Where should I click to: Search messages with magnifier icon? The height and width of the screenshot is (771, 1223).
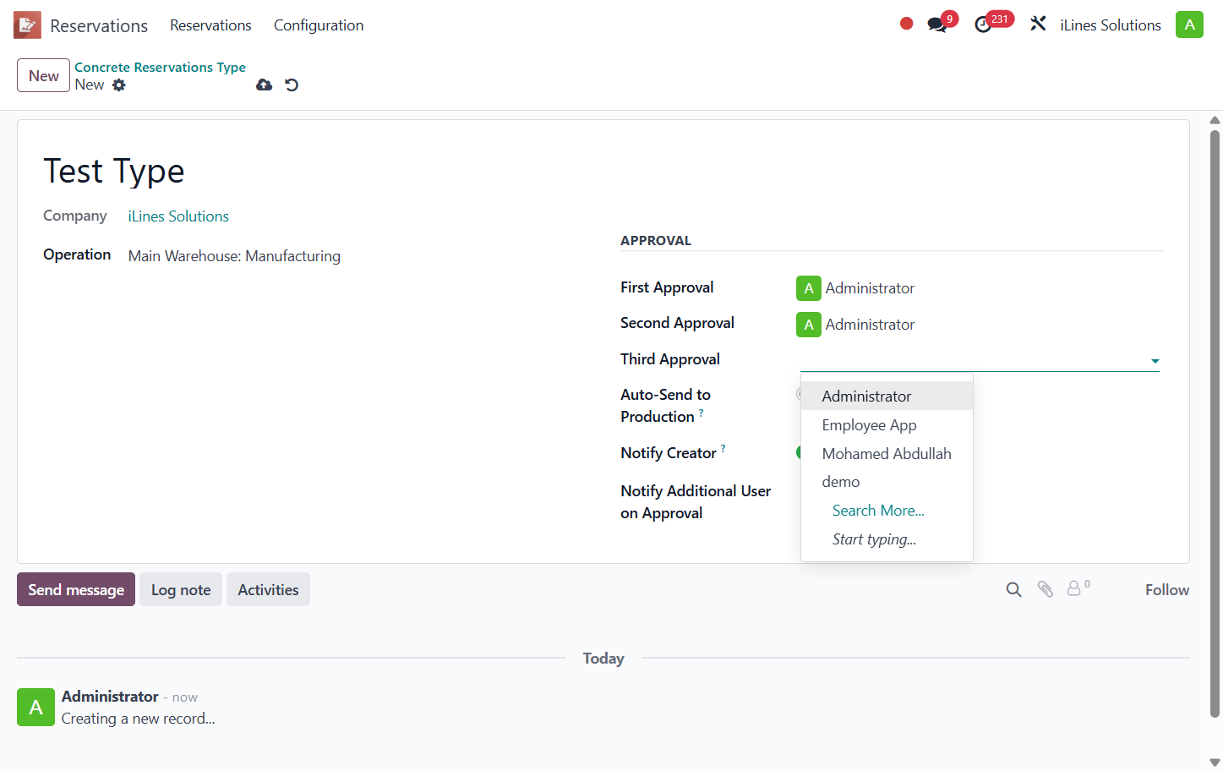coord(1013,589)
